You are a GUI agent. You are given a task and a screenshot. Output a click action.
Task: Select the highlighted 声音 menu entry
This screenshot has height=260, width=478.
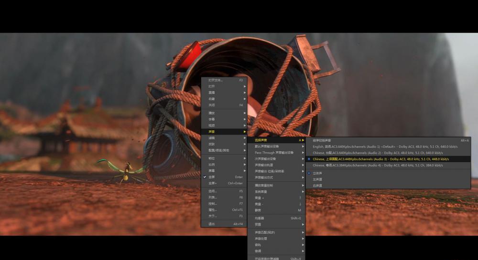coord(224,132)
